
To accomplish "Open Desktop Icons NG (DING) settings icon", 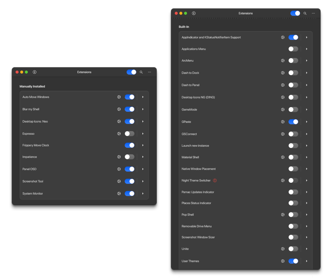I will (283, 97).
